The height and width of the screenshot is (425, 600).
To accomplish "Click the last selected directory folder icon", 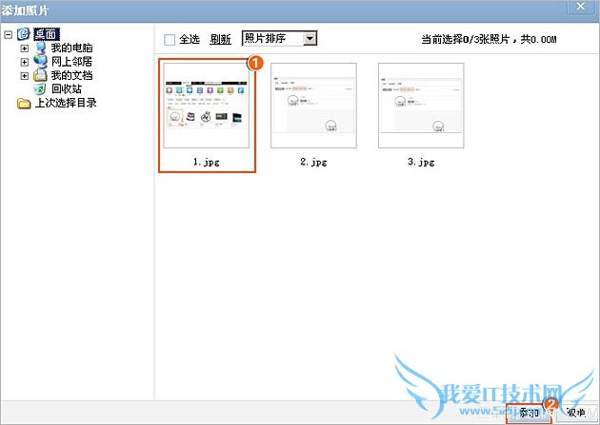I will pyautogui.click(x=24, y=103).
